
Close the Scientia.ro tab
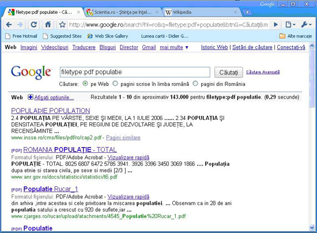[x=157, y=12]
